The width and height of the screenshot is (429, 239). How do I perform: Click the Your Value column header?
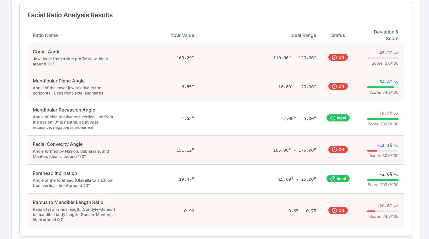tap(182, 35)
